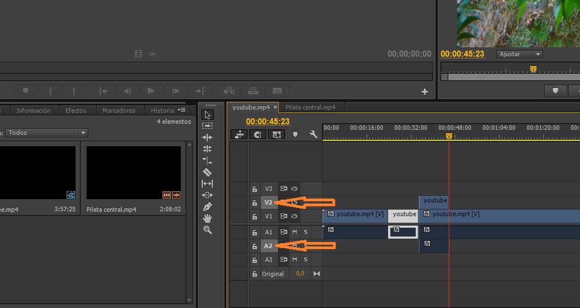
Task: Choose the Rolling Edit tool
Action: tap(207, 148)
